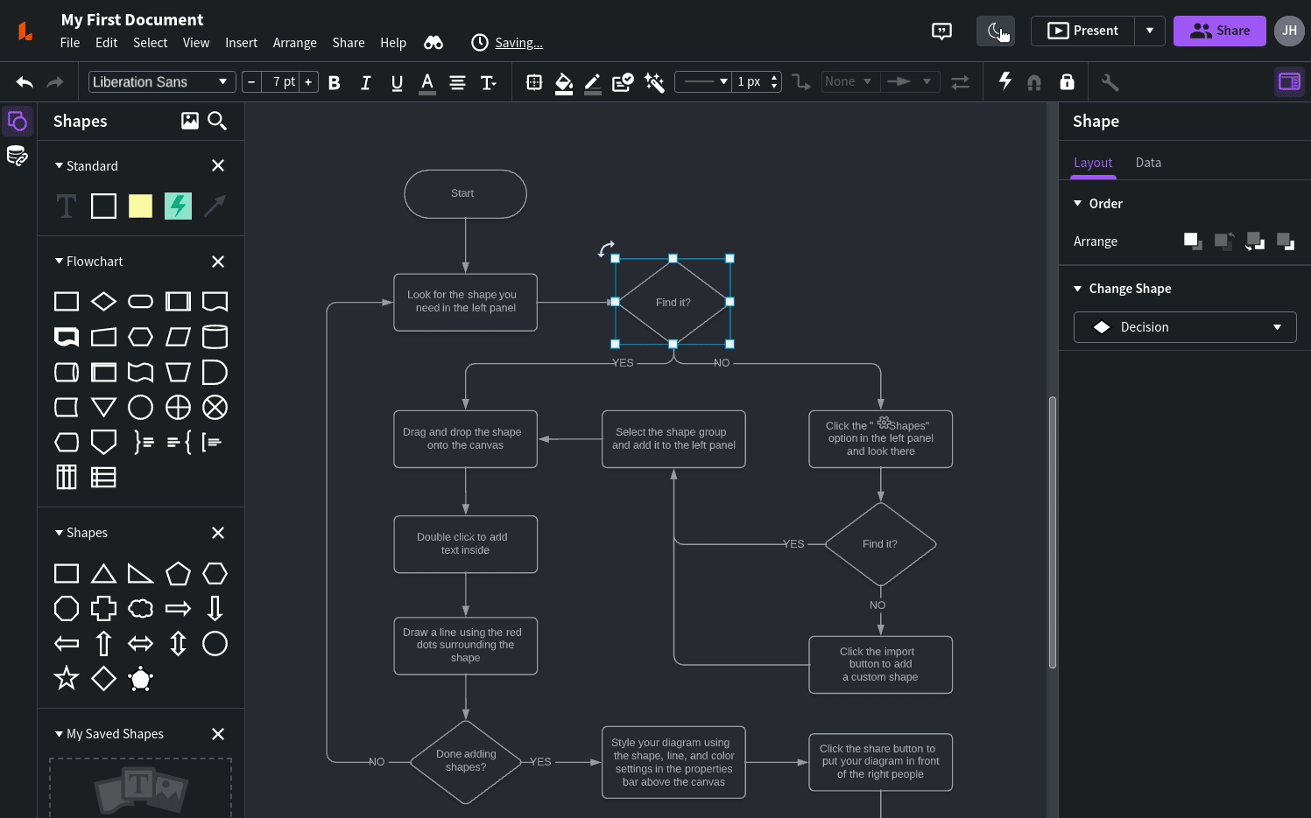
Task: Toggle underline text formatting
Action: pyautogui.click(x=397, y=82)
